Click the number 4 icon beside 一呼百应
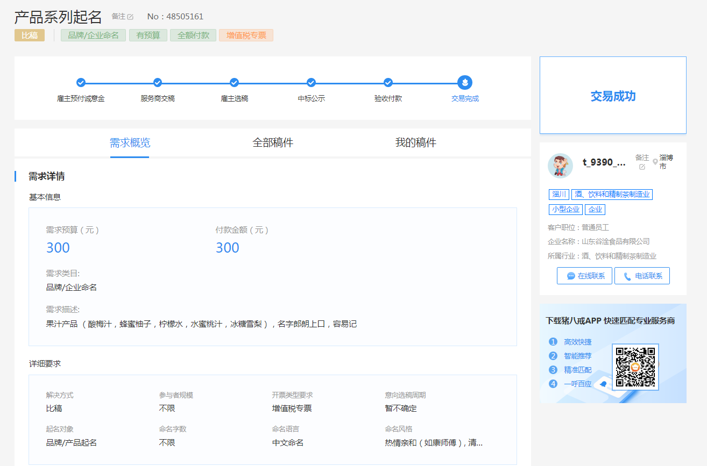 coord(553,384)
